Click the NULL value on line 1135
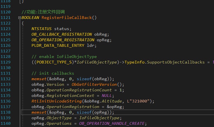Viewport: 214px width, 127px height. point(107,96)
